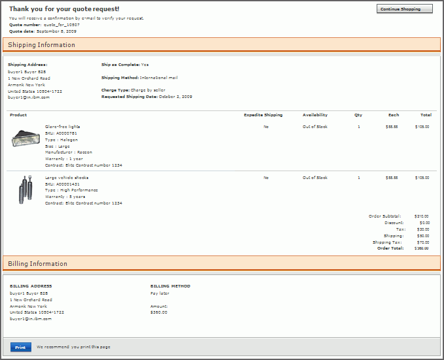Click the 'Ship as Complete: Yes' text
Image resolution: width=444 pixels, height=360 pixels.
[x=125, y=65]
